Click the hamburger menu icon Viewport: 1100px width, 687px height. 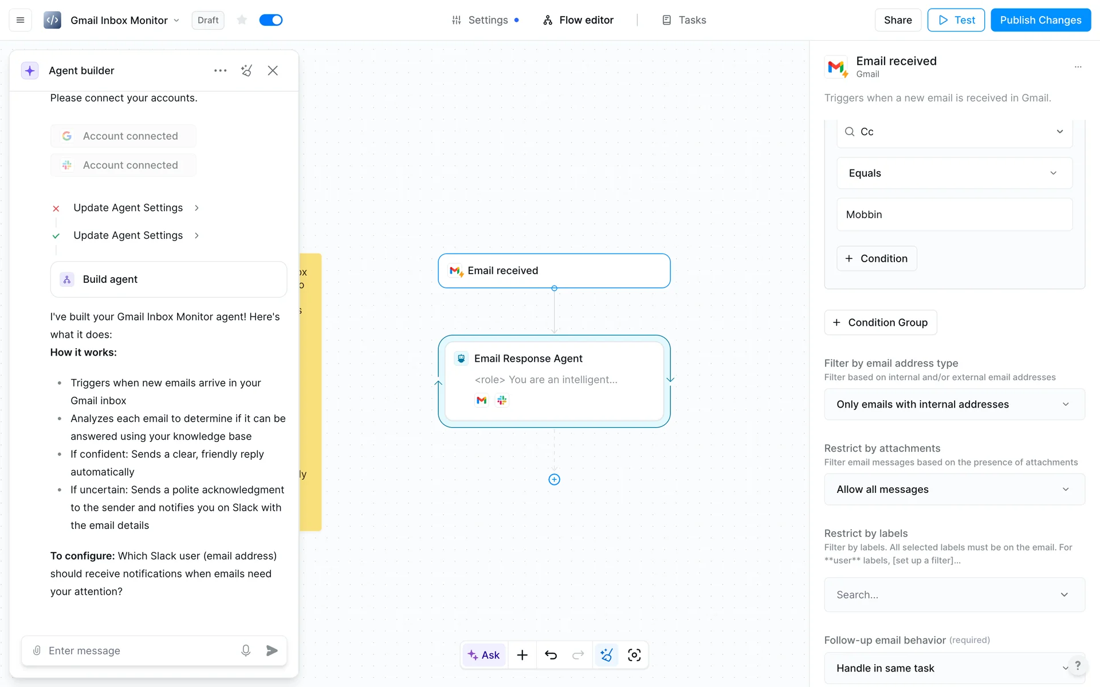point(20,20)
